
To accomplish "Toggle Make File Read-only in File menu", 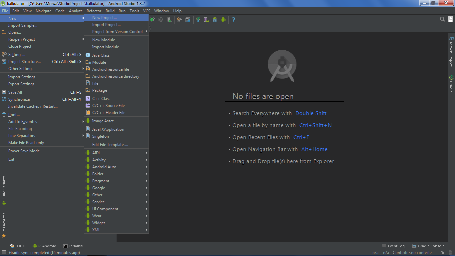I will tap(42, 143).
